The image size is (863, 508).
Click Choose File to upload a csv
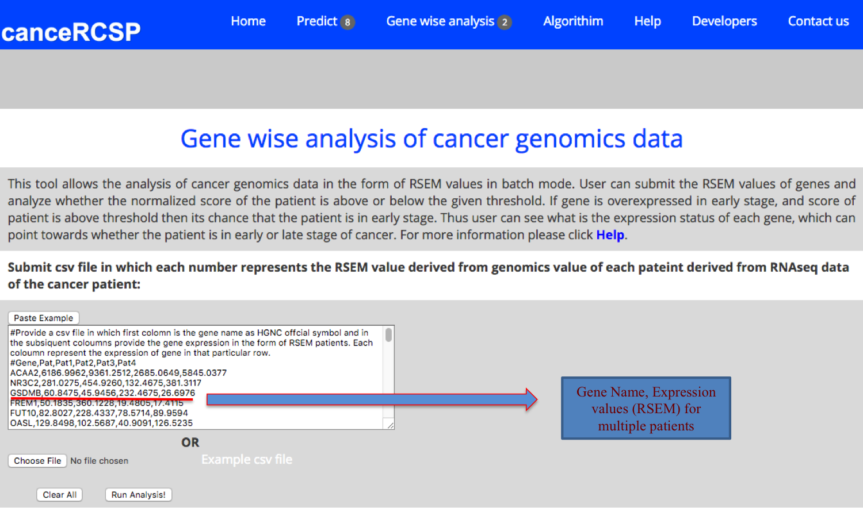[37, 461]
